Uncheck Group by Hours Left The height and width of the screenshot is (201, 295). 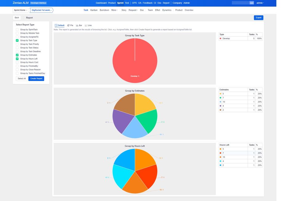[x=17, y=59]
